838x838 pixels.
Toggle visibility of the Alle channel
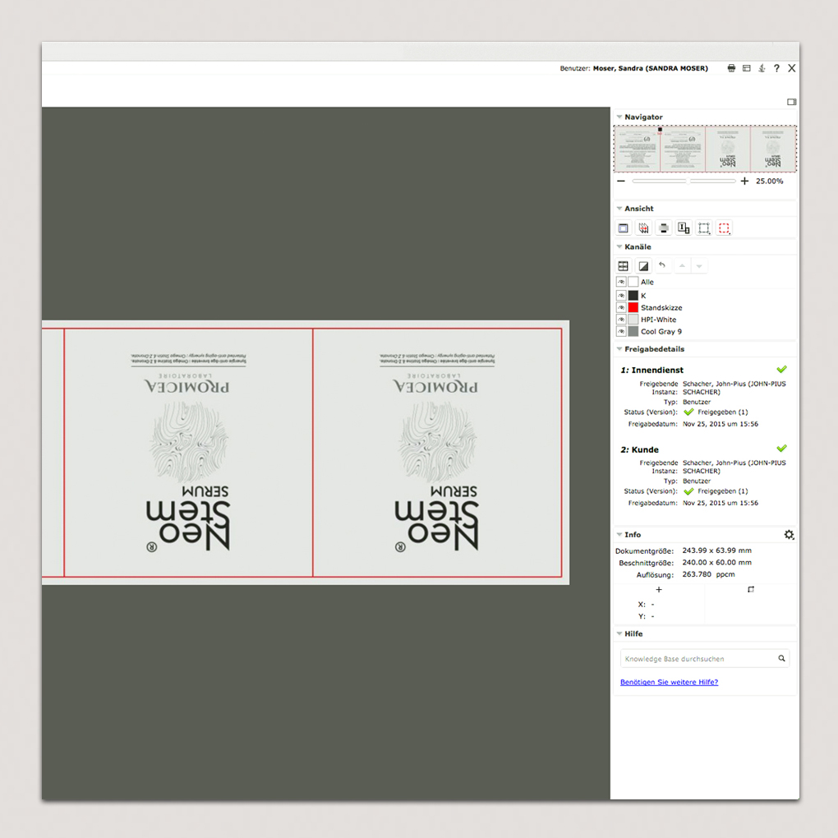(x=621, y=282)
